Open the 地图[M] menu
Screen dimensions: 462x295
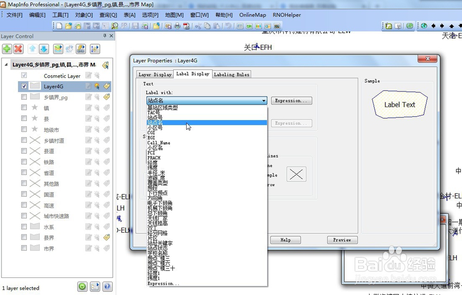(x=175, y=15)
